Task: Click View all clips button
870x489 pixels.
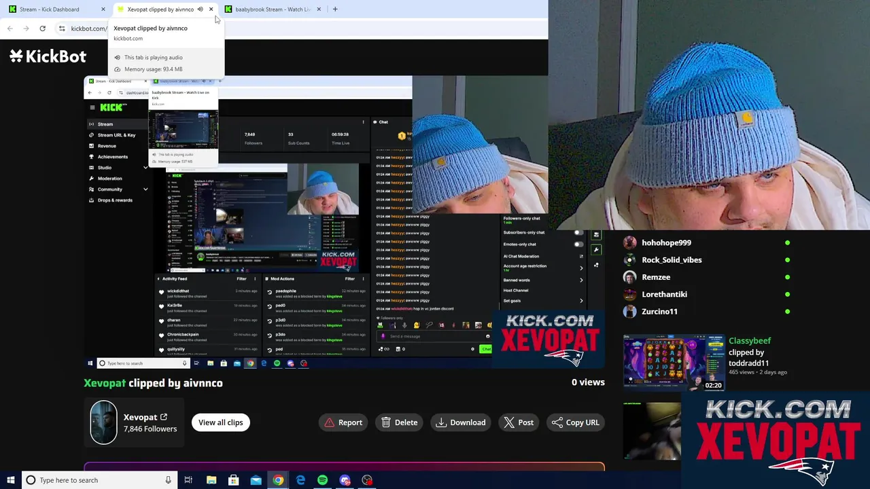Action: click(x=221, y=422)
